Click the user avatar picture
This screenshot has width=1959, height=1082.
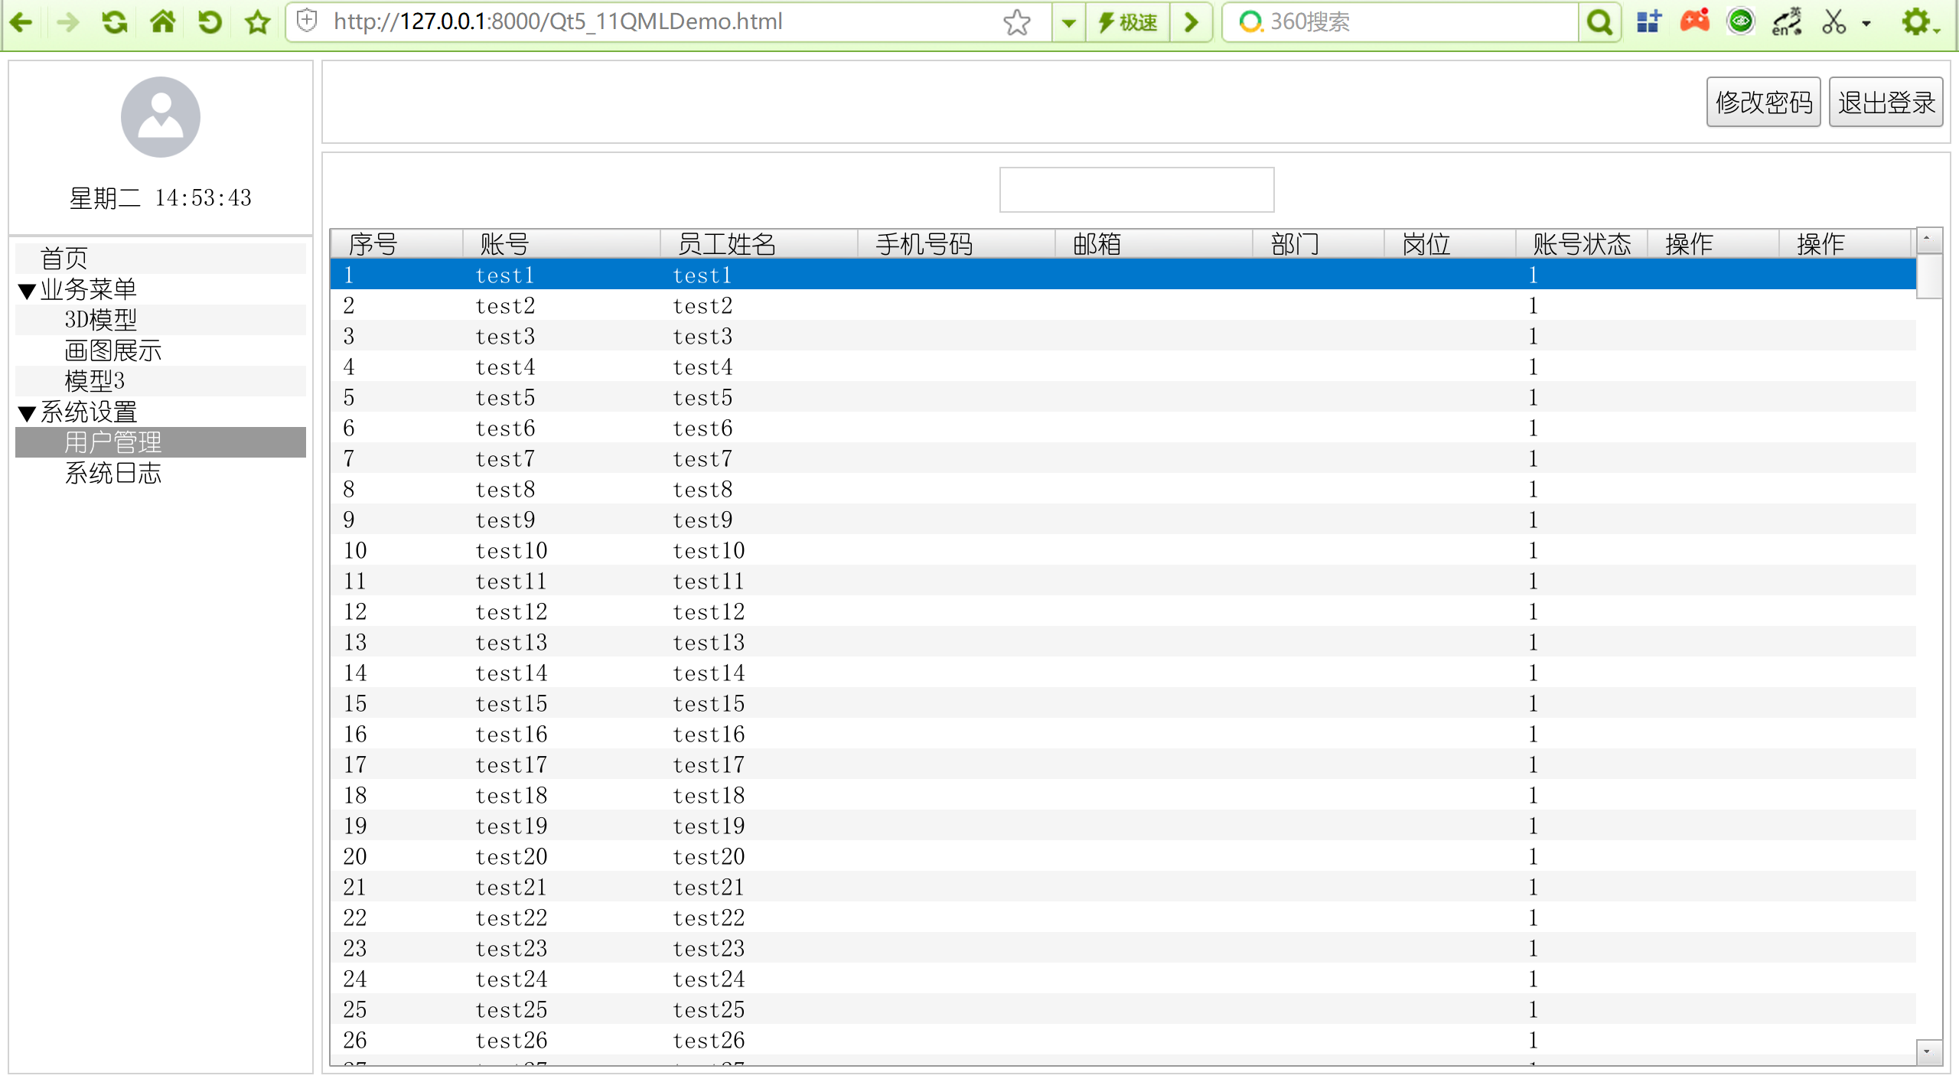pyautogui.click(x=161, y=117)
